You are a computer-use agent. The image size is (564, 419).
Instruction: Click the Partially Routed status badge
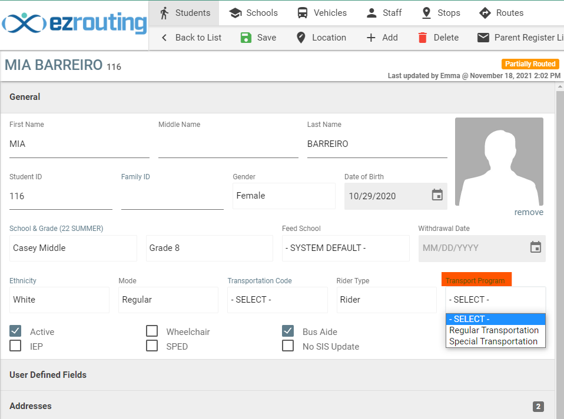(530, 64)
